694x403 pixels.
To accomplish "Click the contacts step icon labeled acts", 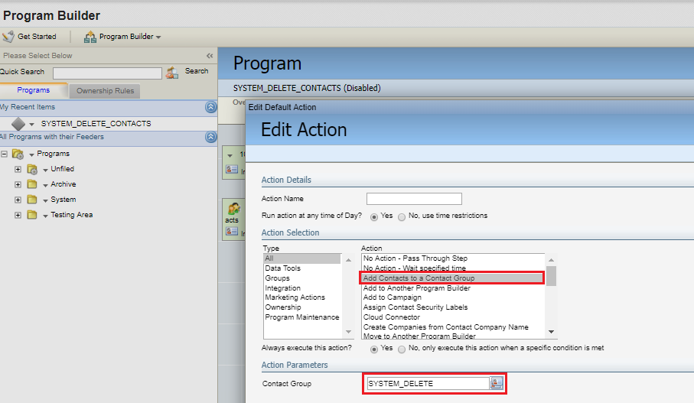I will [233, 208].
